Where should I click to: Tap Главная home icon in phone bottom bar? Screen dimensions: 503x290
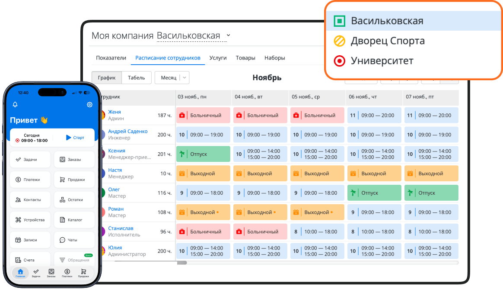click(20, 273)
